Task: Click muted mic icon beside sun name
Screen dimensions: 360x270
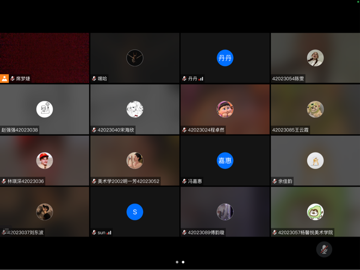Action: (94, 233)
